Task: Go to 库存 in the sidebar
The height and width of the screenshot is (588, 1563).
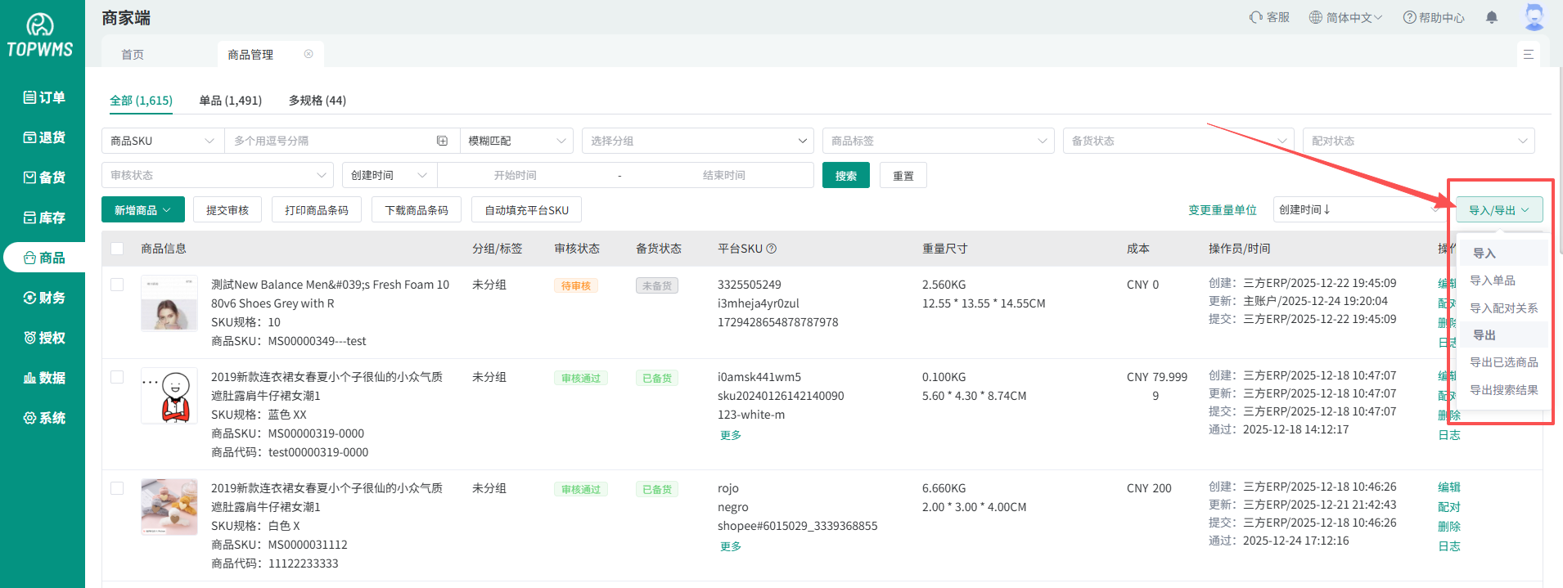Action: pyautogui.click(x=43, y=218)
